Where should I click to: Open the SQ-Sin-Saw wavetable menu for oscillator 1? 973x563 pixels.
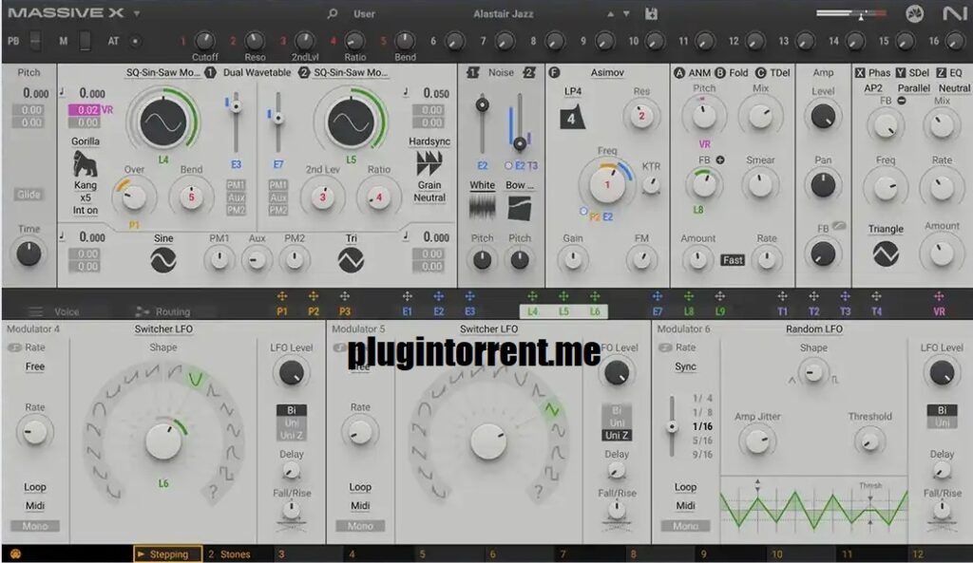tap(163, 72)
